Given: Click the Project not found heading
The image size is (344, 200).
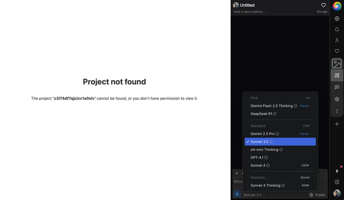Looking at the screenshot, I should pos(114,82).
